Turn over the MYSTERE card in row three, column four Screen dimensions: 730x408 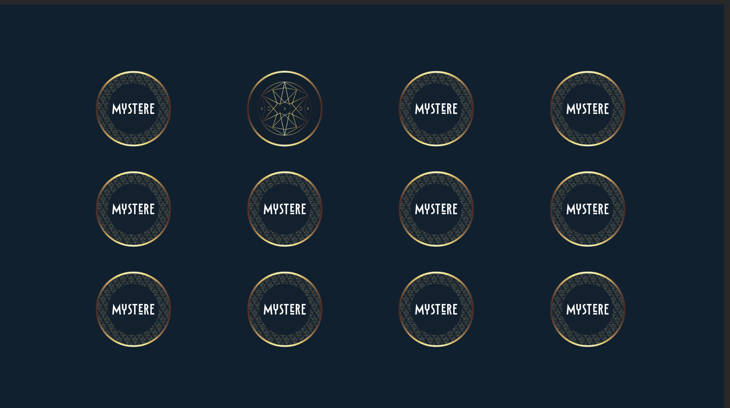click(588, 309)
